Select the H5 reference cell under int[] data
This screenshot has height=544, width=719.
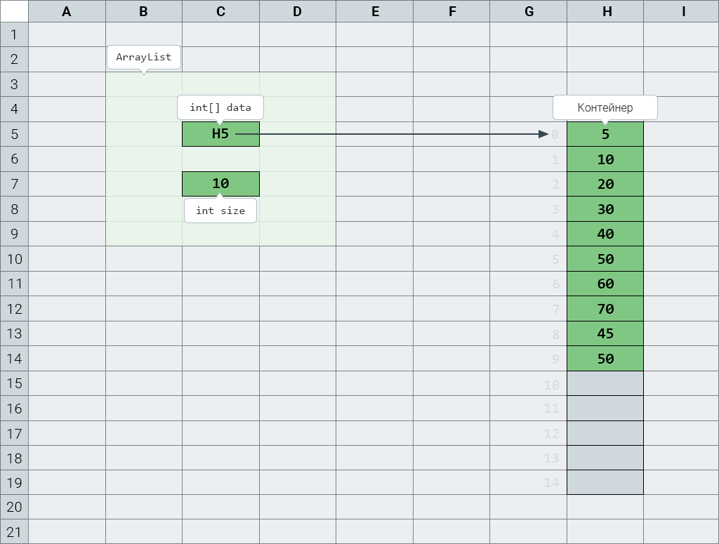click(x=220, y=134)
